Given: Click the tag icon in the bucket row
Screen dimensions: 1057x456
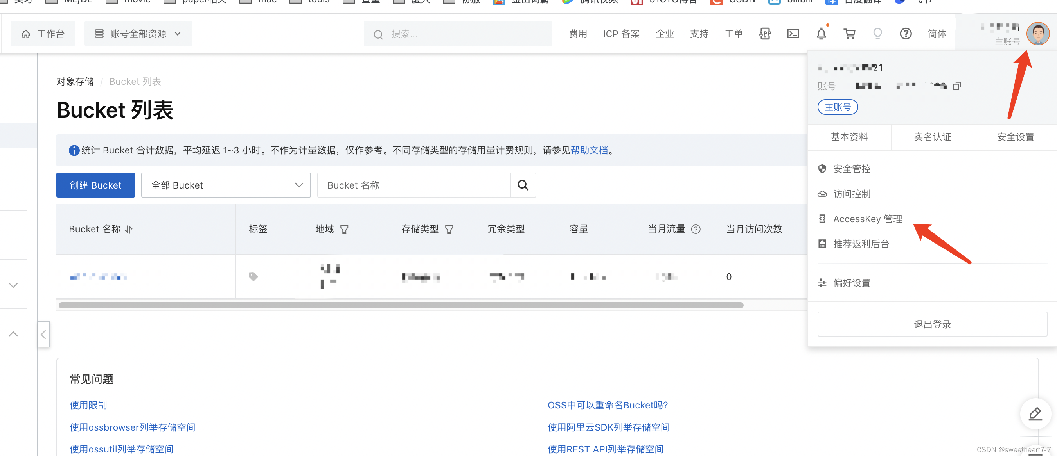Looking at the screenshot, I should (x=253, y=277).
